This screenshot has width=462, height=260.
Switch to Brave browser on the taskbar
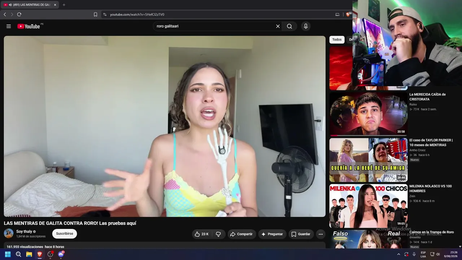point(40,254)
